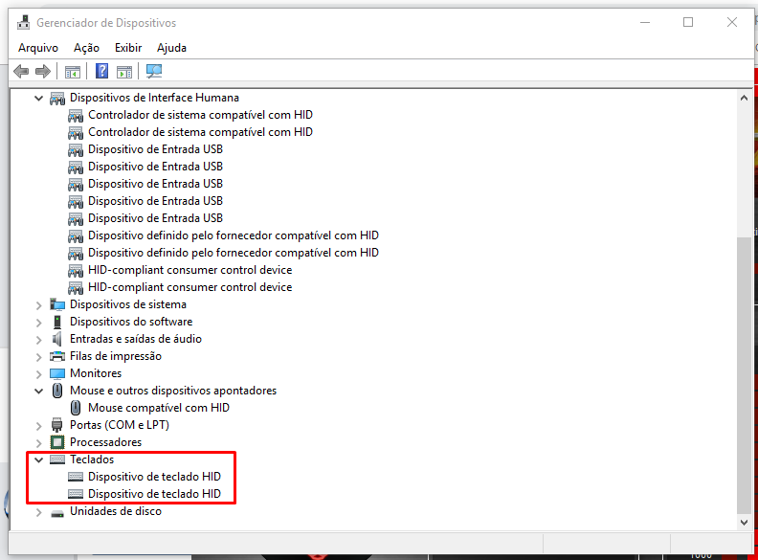Expand the Monitores node
Screen dimensions: 758x560
click(38, 374)
